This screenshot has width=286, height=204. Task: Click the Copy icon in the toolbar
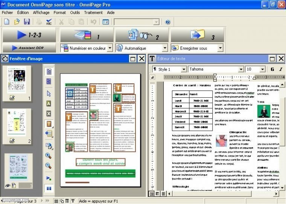[x=71, y=22]
